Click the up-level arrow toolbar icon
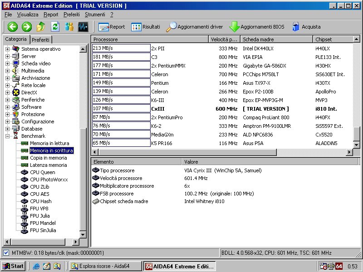Viewport: 363px width, 272px height. 41,27
